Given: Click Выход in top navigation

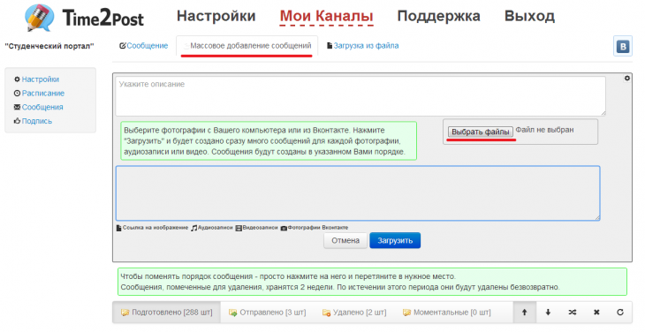Looking at the screenshot, I should 529,16.
